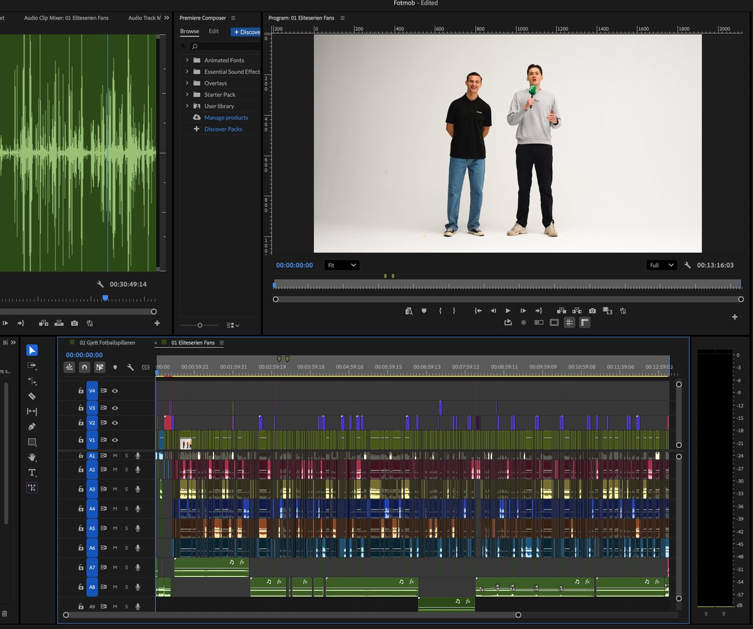The image size is (753, 629).
Task: Choose the Hand tool
Action: point(32,457)
